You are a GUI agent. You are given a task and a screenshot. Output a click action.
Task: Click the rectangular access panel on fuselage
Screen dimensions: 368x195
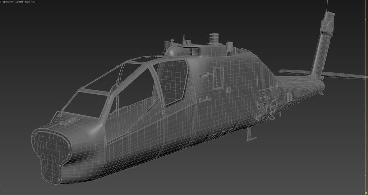218,78
